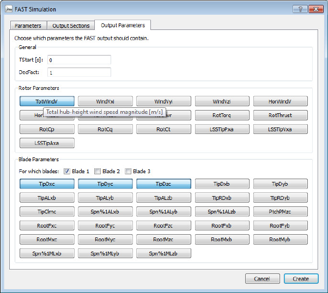Enable the Spn%1ALzb parameter
Viewport: 328px width, 293px height.
click(x=222, y=212)
